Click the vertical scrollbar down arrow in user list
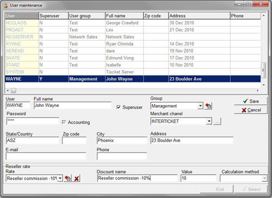 264,85
